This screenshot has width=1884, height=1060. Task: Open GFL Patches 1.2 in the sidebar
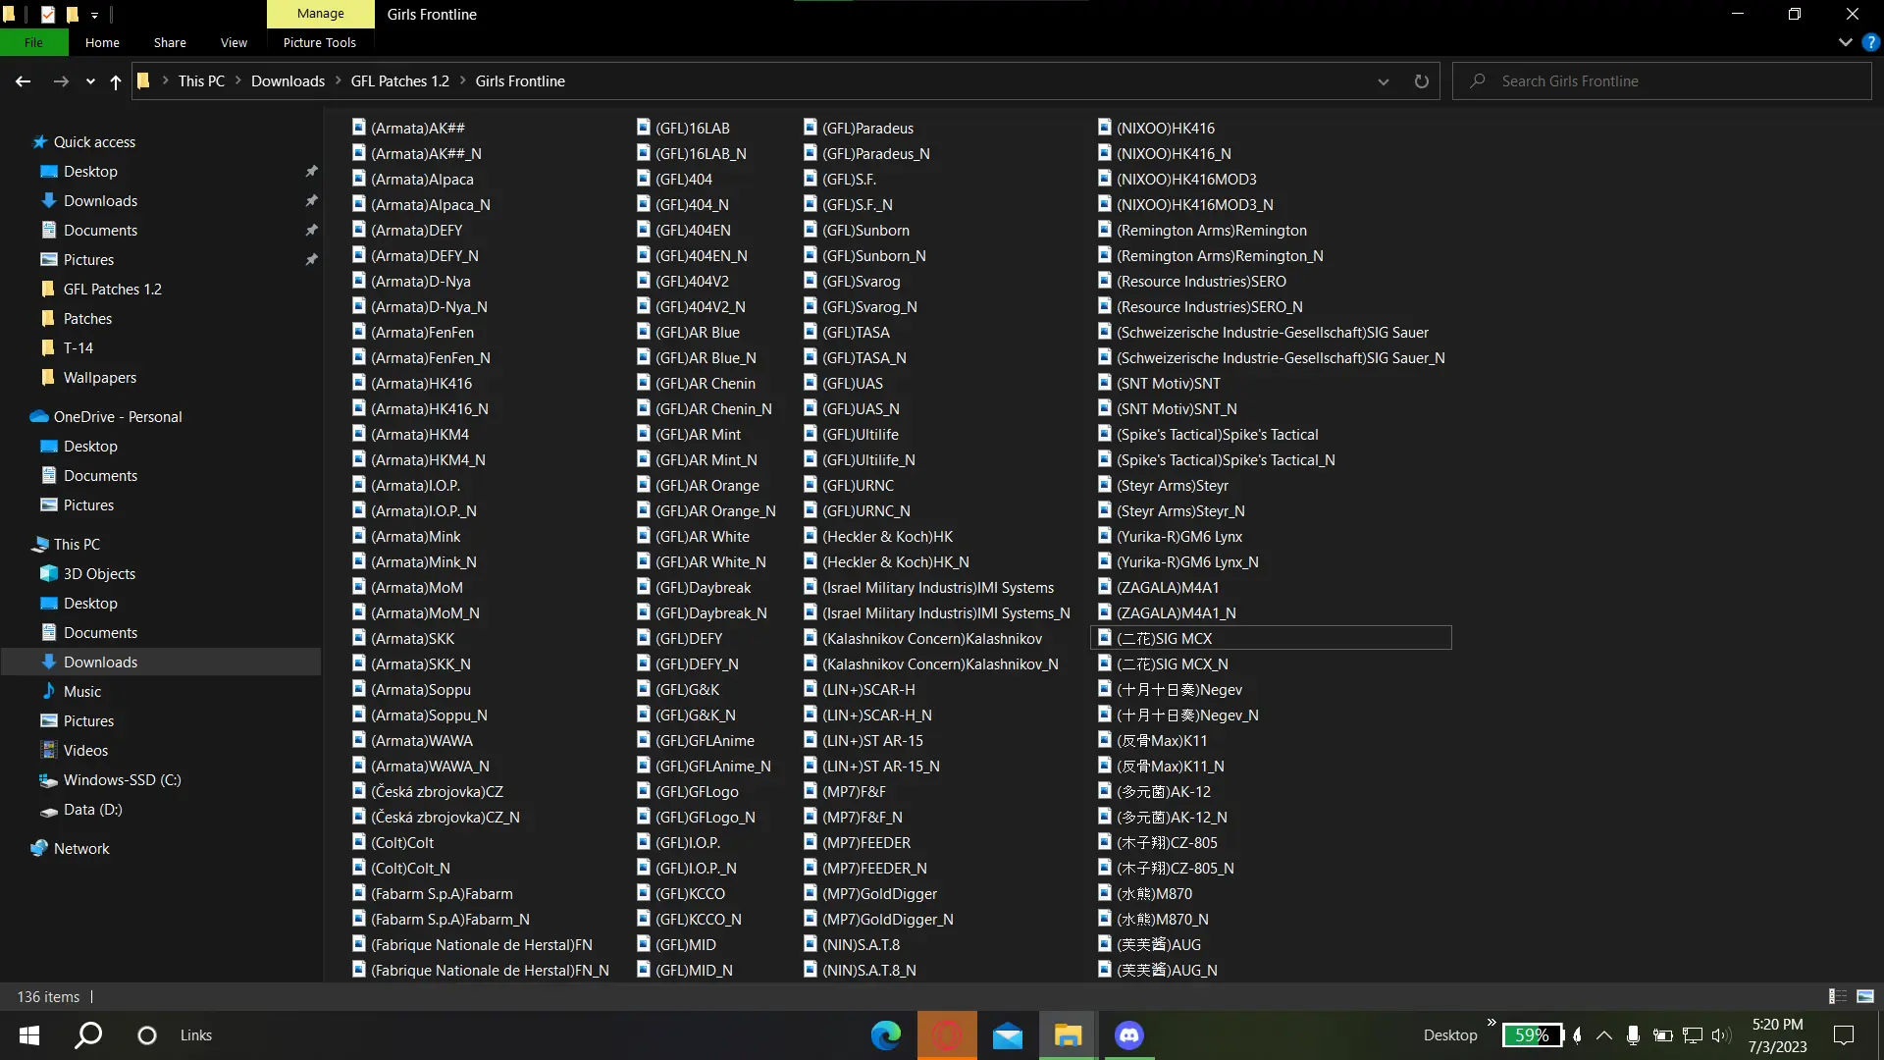112,290
